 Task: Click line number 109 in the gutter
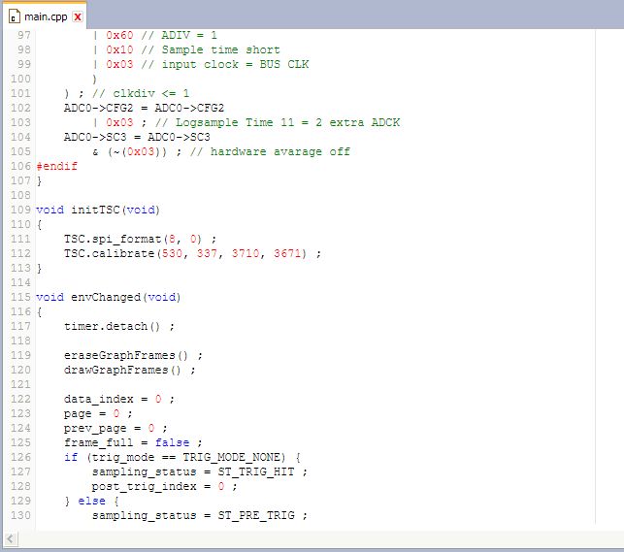(20, 210)
